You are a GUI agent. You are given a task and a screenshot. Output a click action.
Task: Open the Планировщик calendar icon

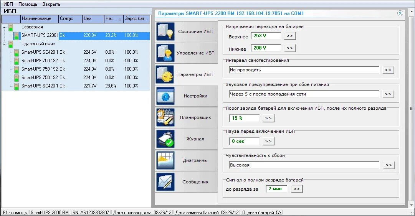click(x=165, y=117)
